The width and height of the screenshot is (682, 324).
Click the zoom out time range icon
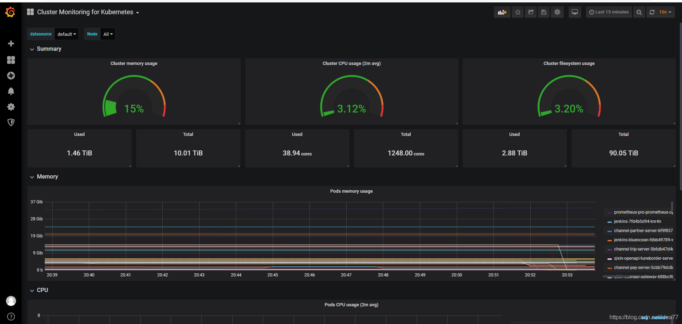[639, 12]
